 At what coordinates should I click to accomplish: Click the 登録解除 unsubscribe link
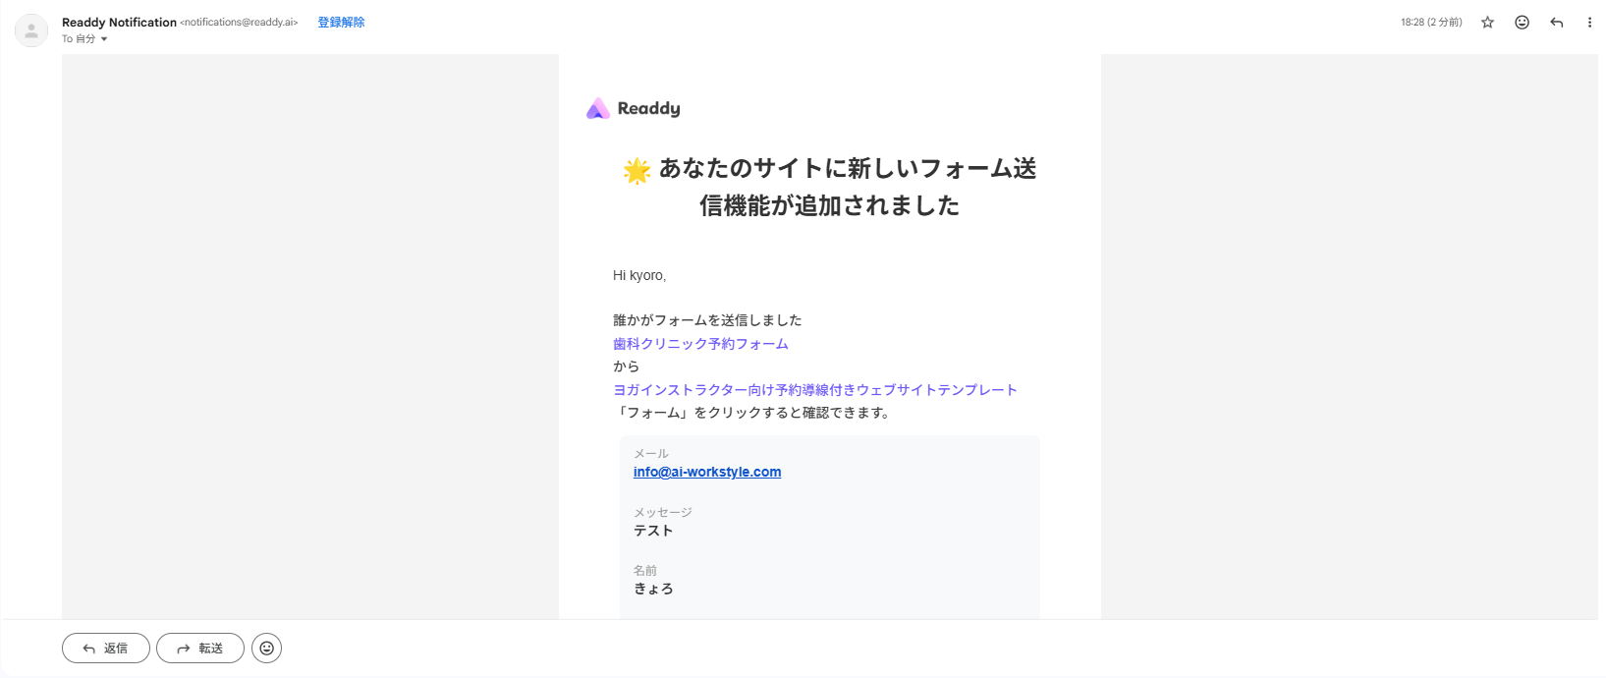point(341,23)
